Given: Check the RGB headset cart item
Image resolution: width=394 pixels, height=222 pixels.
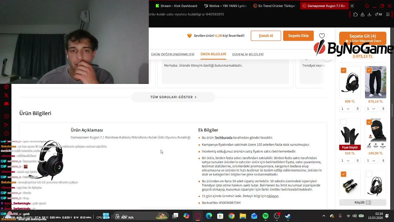Looking at the screenshot, I should coord(369,174).
